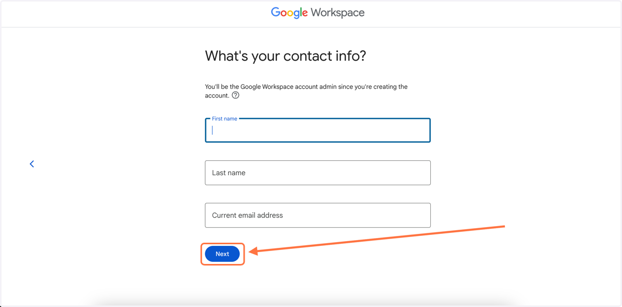
Task: Select the Last name input field
Action: (x=318, y=173)
